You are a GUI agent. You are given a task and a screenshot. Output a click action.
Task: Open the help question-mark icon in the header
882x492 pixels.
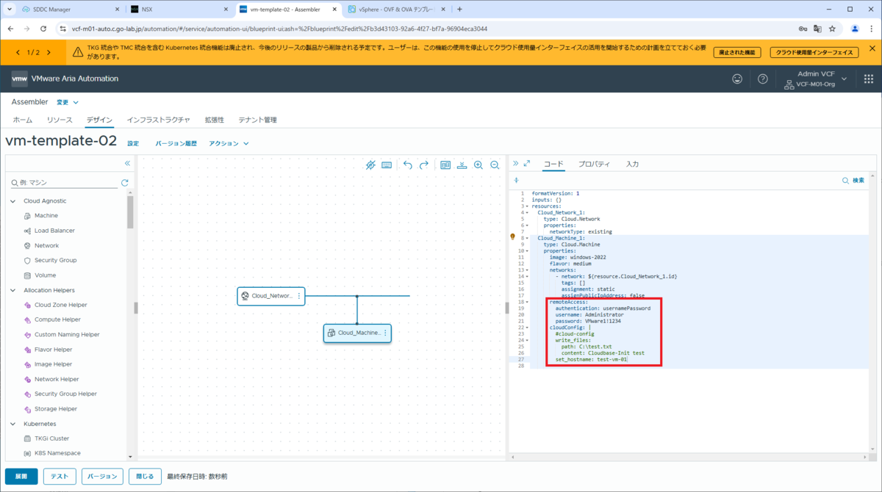click(763, 79)
